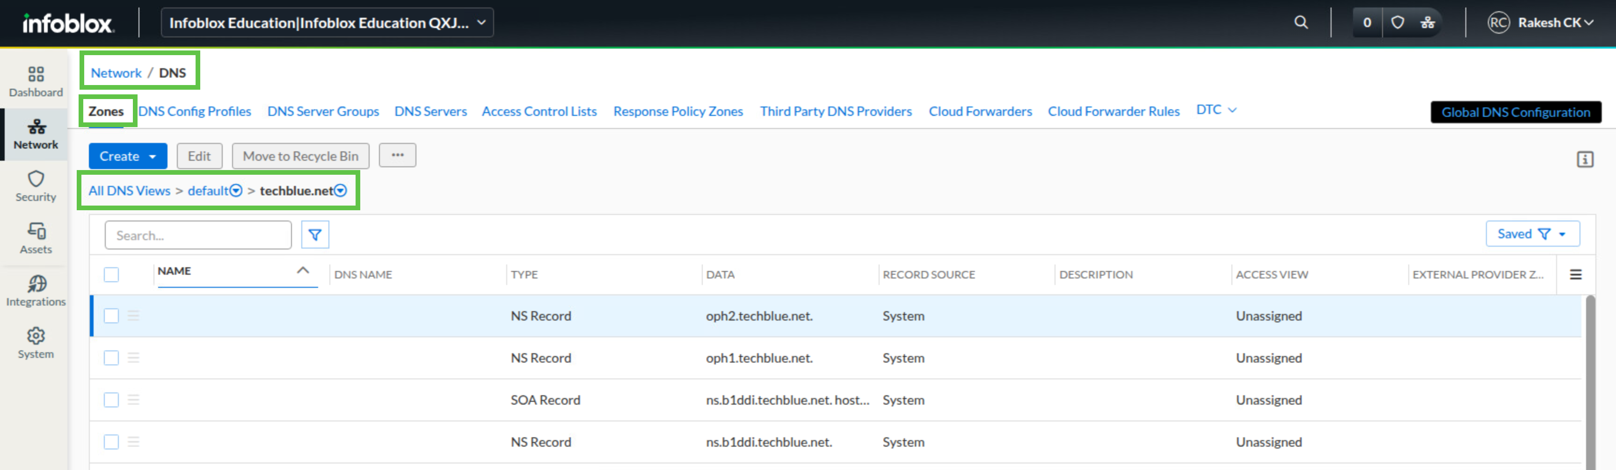Viewport: 1616px width, 470px height.
Task: Open the Infoblox Education account dropdown
Action: (x=327, y=22)
